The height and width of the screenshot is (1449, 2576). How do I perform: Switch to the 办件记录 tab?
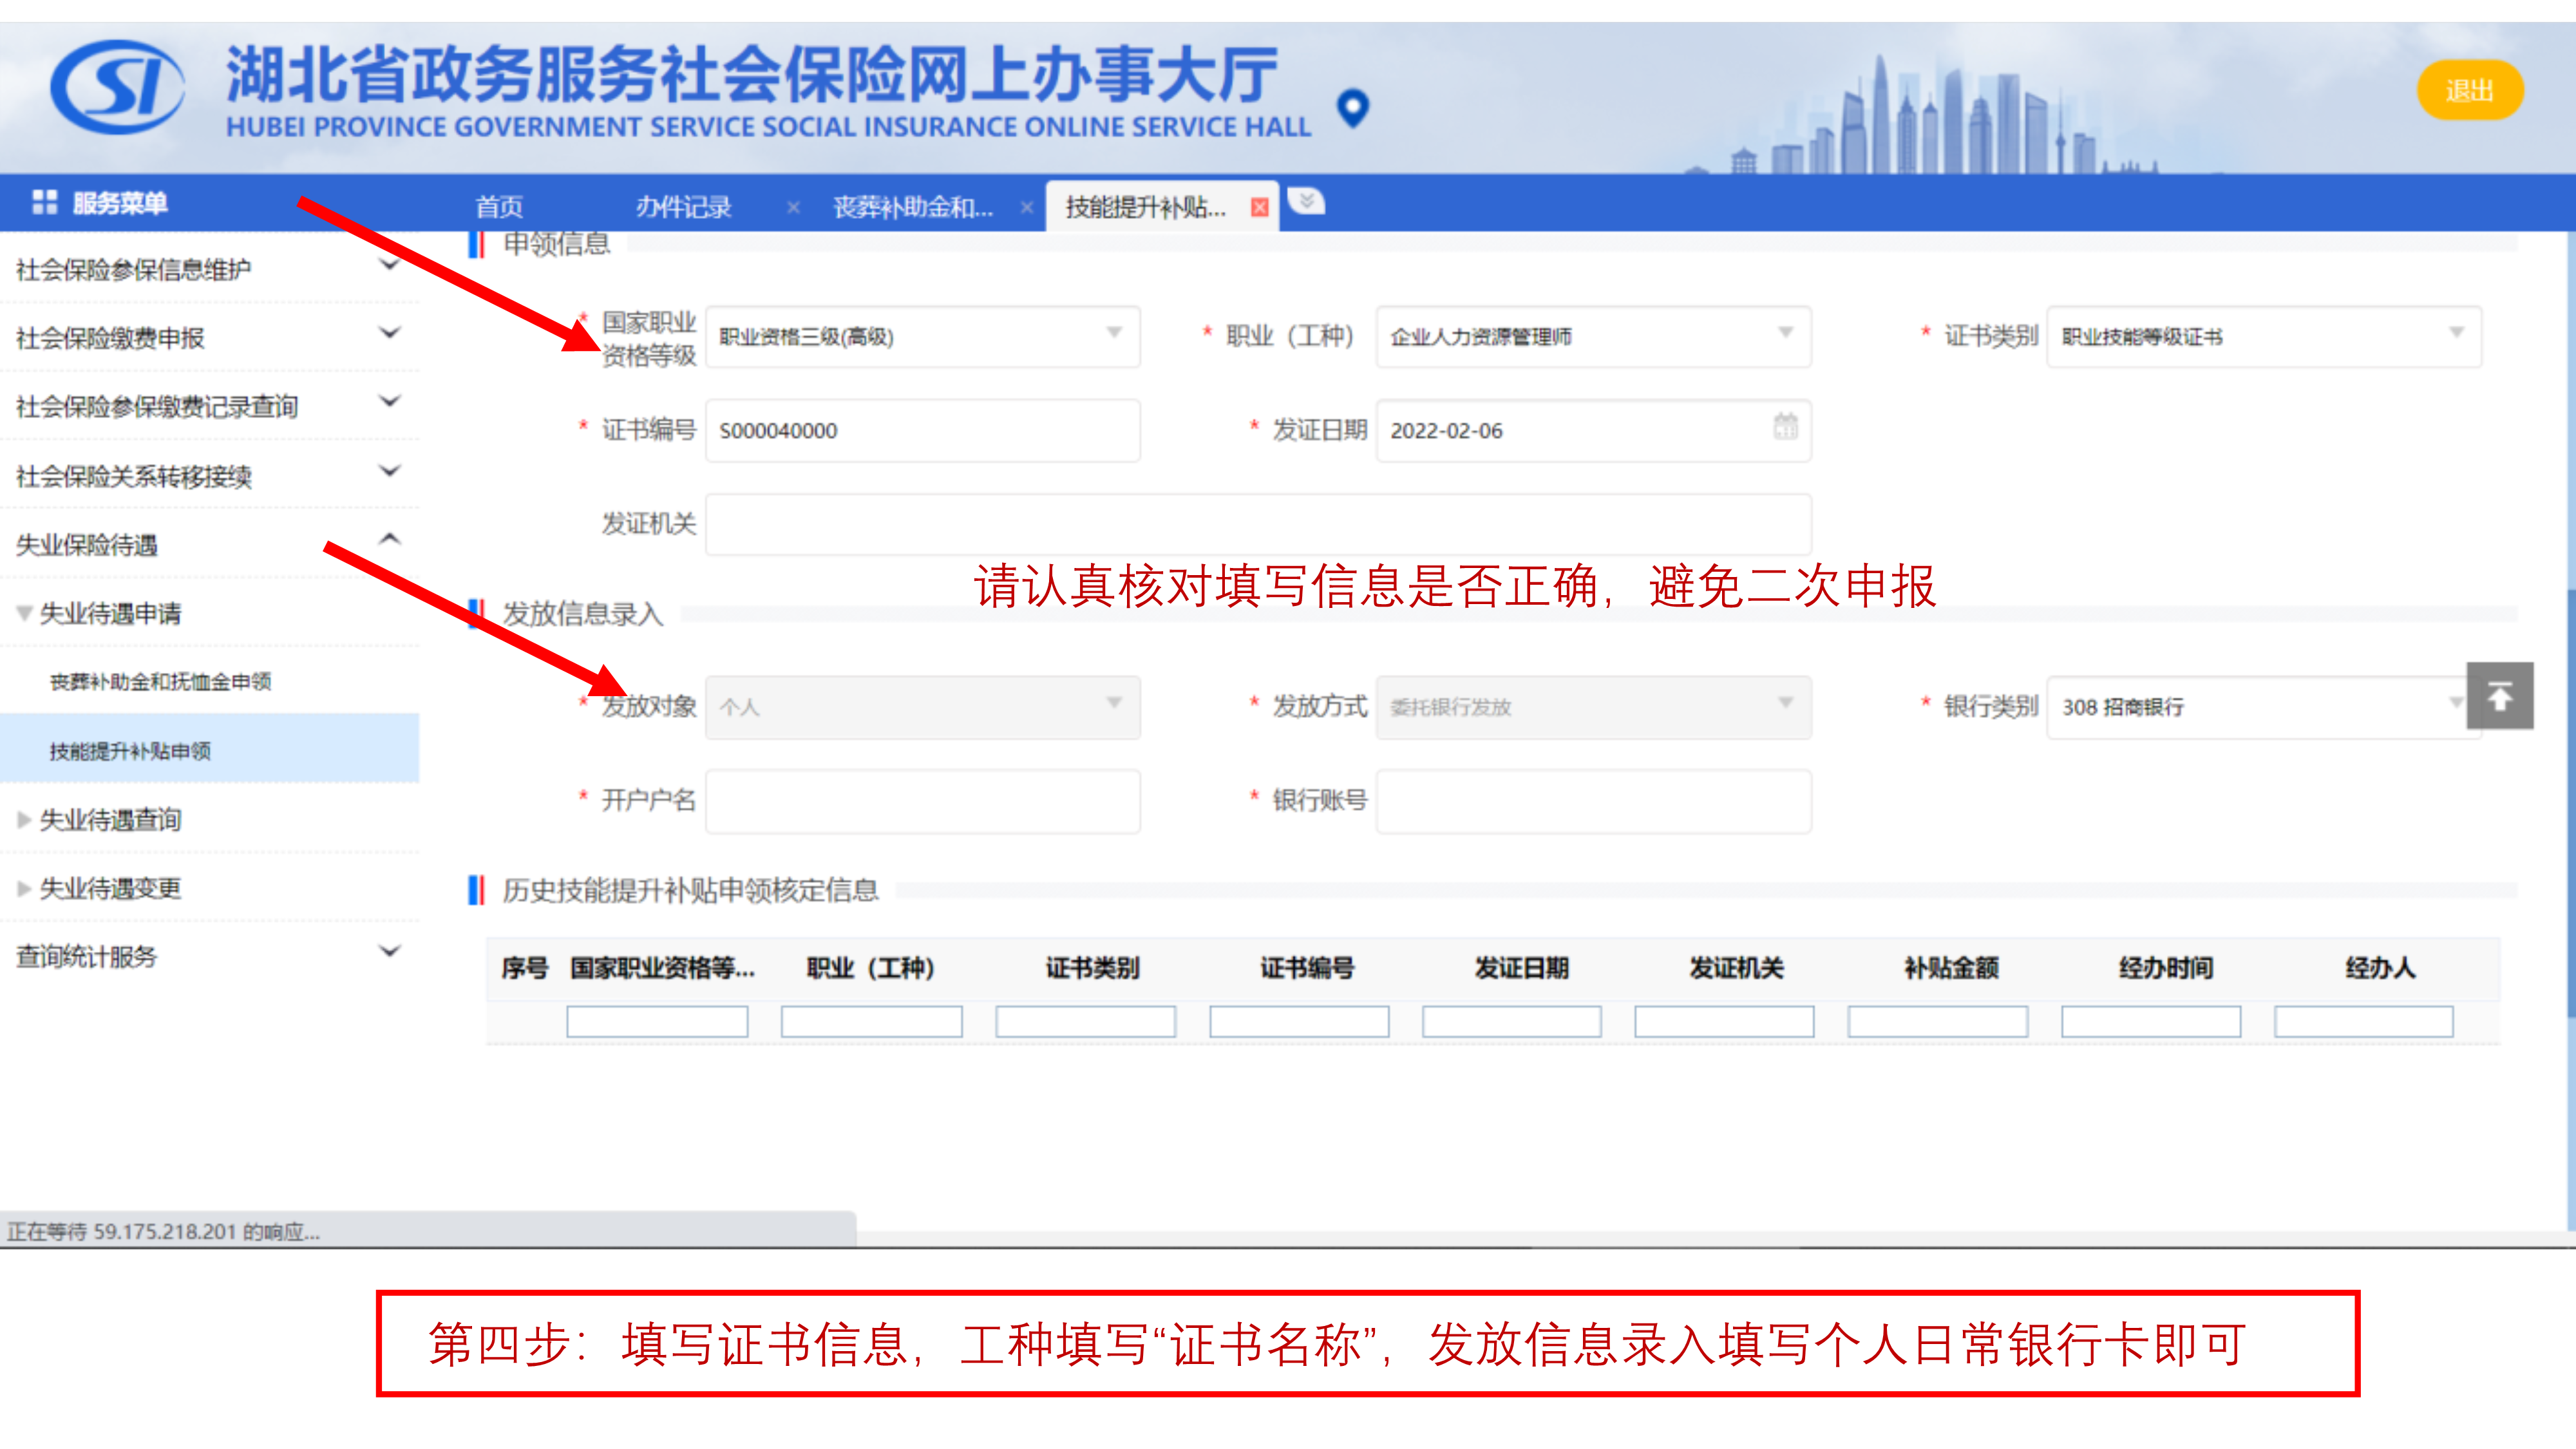tap(684, 207)
